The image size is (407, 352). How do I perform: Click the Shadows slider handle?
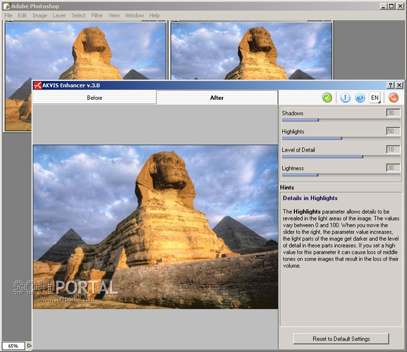click(x=318, y=120)
